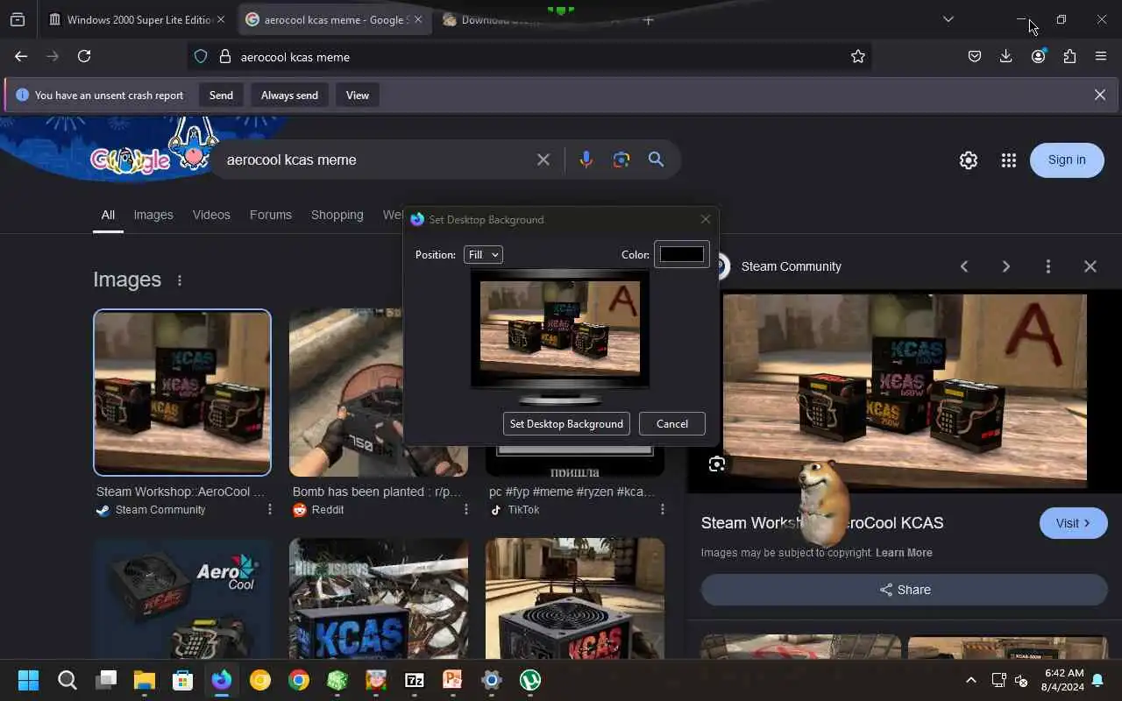Close the Set Desktop Background dialog
This screenshot has height=701, width=1122.
point(706,219)
